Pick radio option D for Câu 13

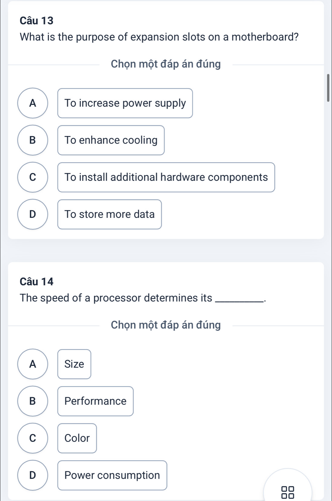(x=33, y=214)
